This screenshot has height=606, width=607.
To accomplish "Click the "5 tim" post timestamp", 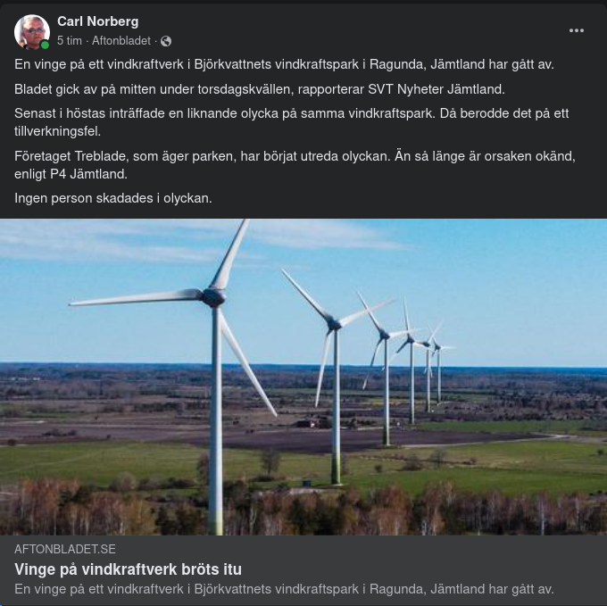I will click(71, 41).
